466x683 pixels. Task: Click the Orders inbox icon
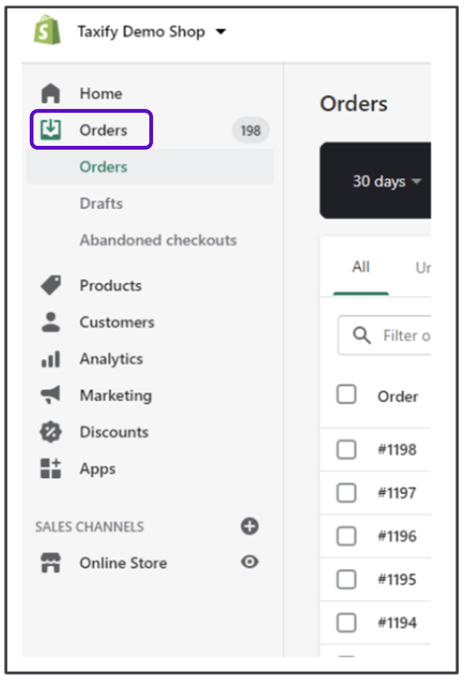(x=50, y=130)
